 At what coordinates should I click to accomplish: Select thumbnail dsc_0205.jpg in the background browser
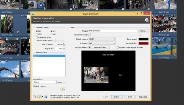point(9,46)
